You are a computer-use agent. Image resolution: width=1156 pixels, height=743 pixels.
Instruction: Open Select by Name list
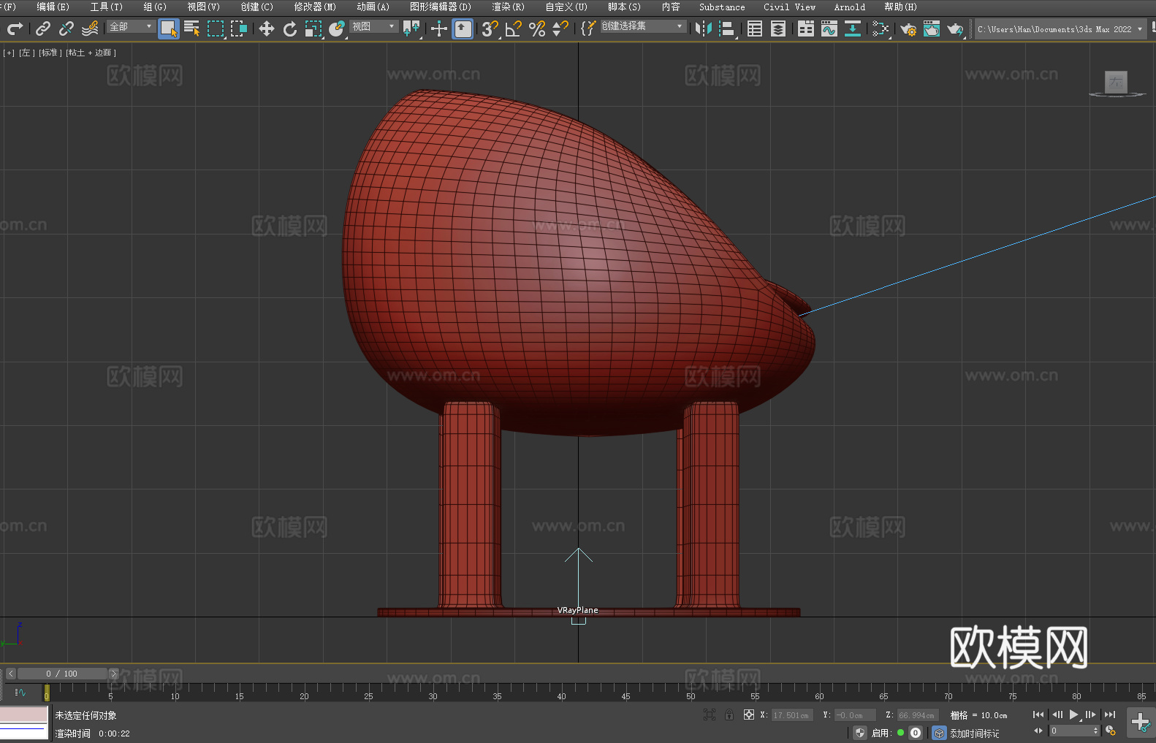tap(192, 28)
